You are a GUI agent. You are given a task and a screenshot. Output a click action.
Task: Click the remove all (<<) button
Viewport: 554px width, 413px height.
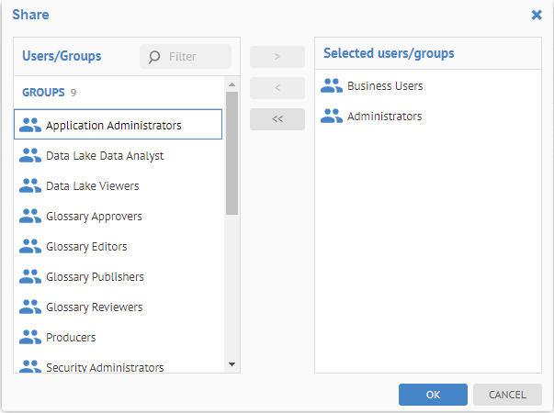277,119
